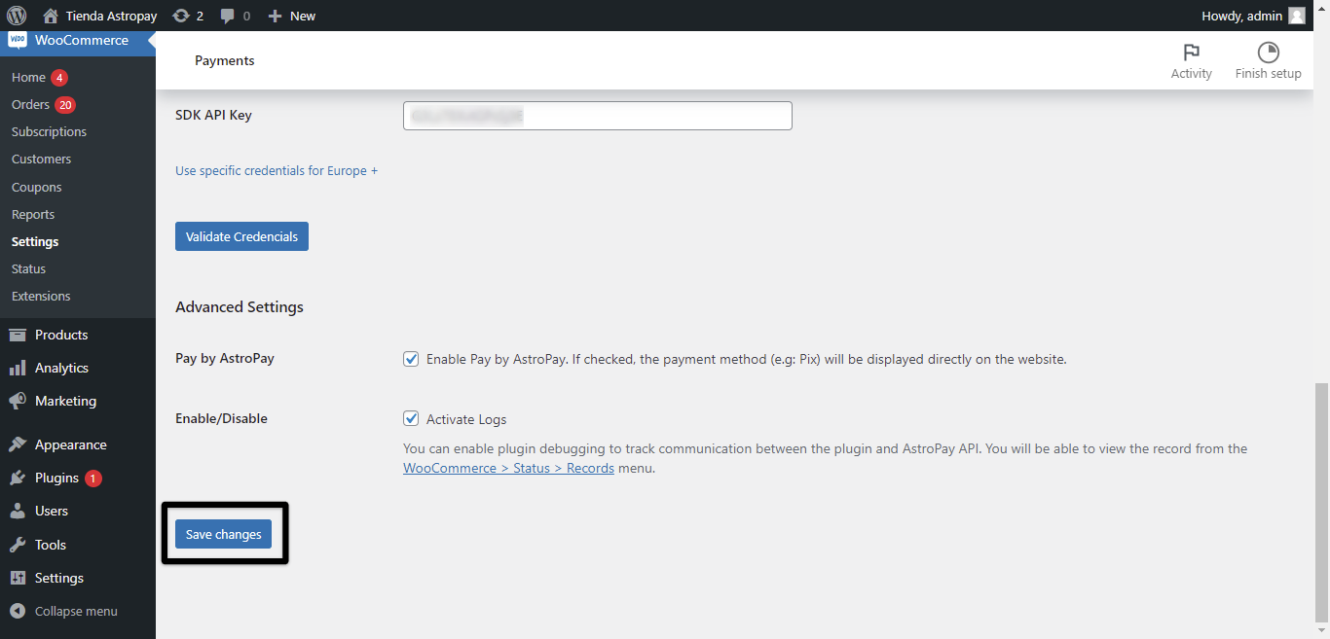Viewport: 1330px width, 639px height.
Task: Open WooCommerce Status submenu item
Action: (x=28, y=268)
